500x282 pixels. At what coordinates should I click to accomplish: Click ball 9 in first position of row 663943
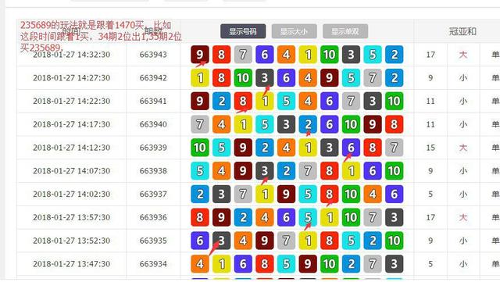[x=200, y=55]
